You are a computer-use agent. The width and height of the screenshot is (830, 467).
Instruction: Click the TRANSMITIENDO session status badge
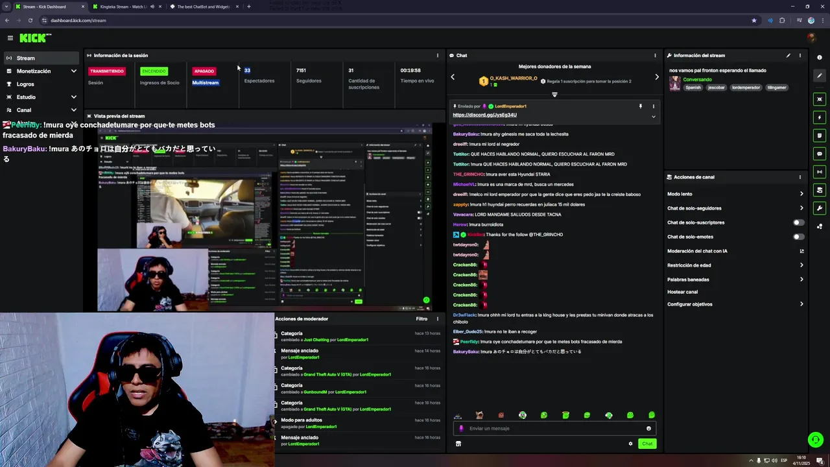pos(107,71)
